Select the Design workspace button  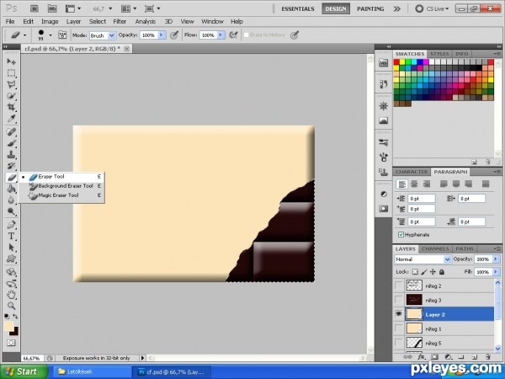336,8
